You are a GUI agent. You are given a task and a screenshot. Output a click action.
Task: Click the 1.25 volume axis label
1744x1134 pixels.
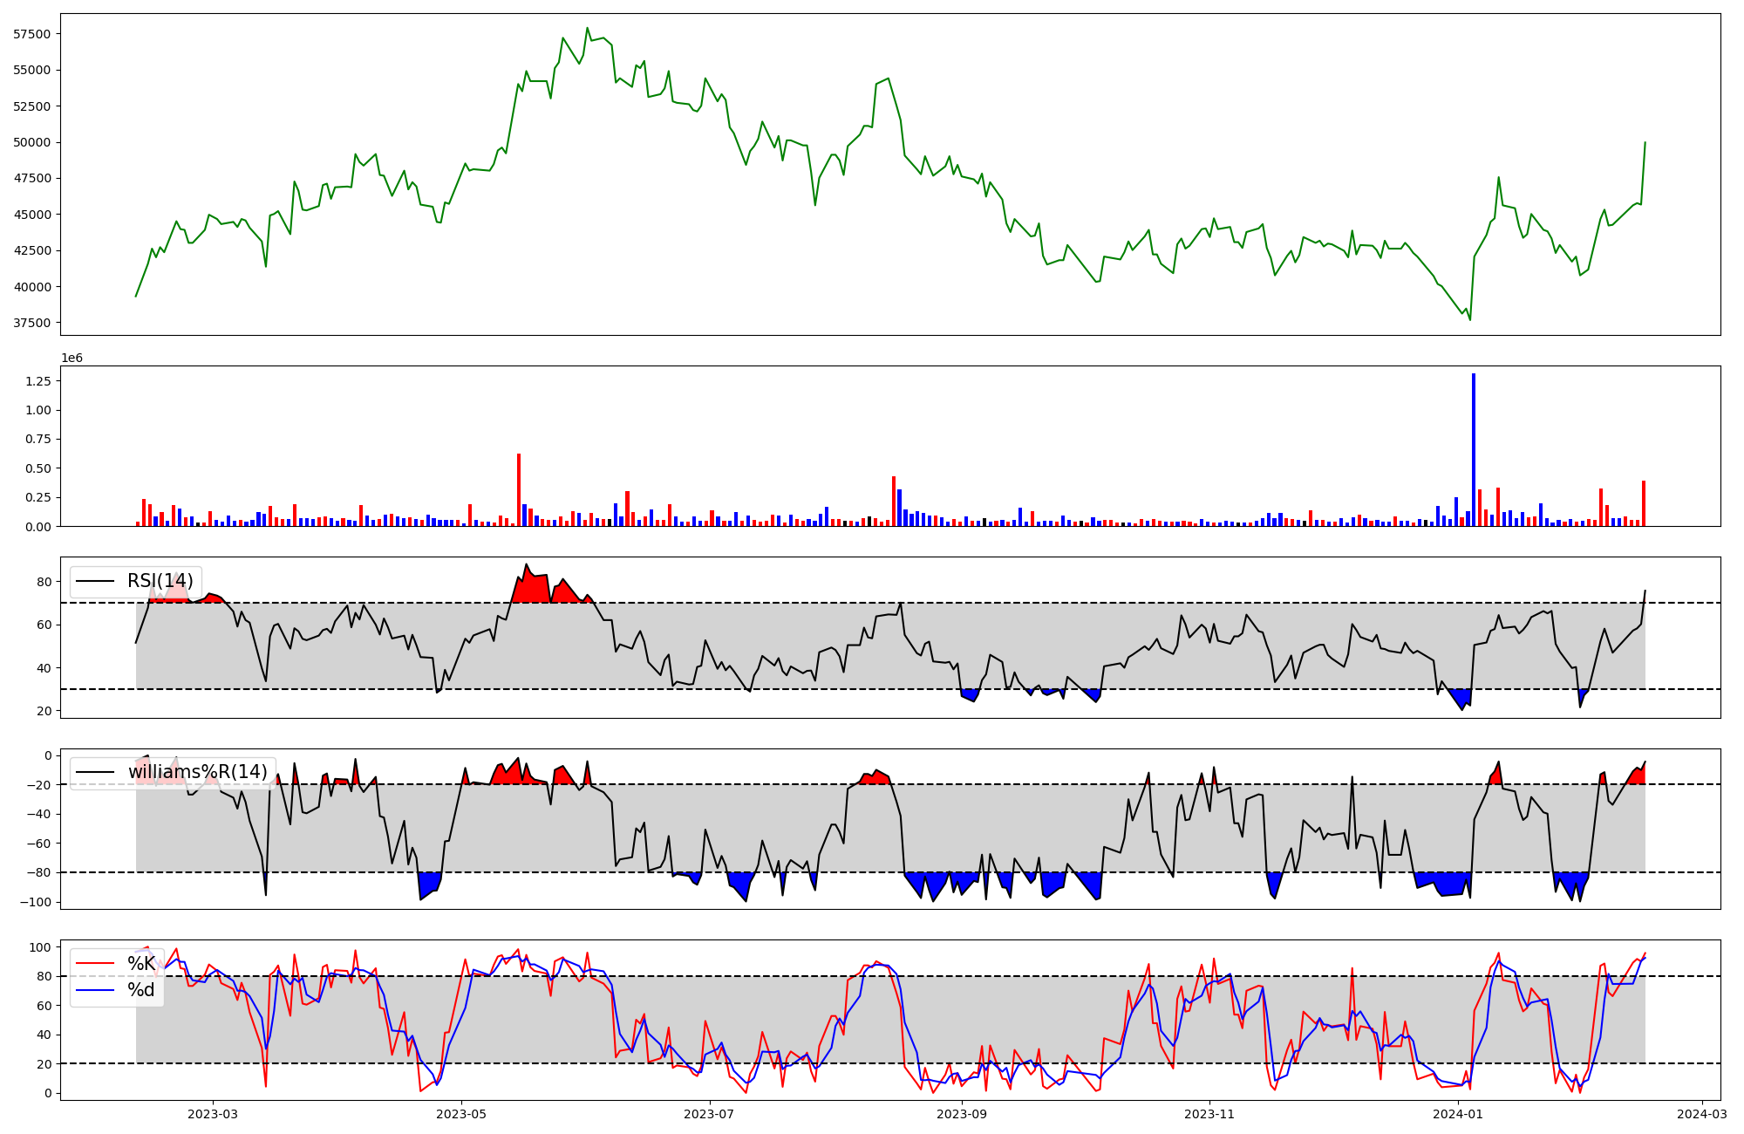click(37, 381)
